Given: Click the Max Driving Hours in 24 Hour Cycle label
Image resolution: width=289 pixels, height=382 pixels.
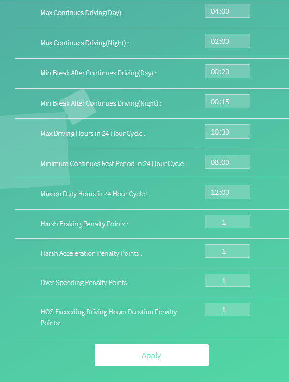Looking at the screenshot, I should point(93,134).
